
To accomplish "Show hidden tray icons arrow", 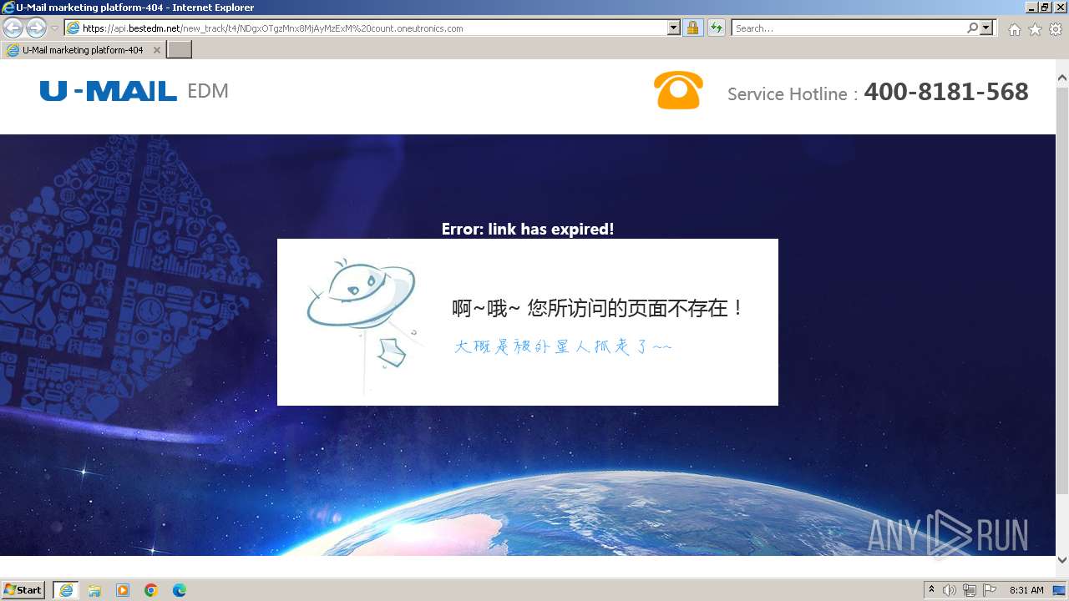I will point(932,590).
